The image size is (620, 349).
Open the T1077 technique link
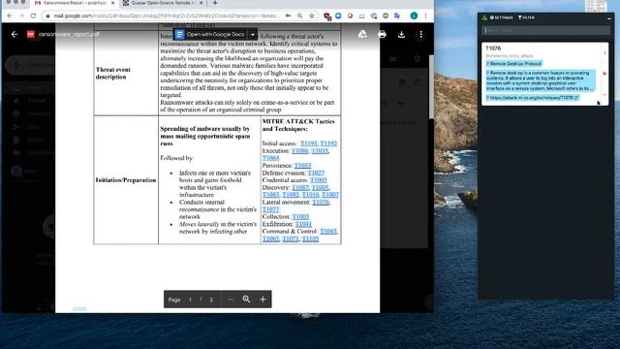coord(271,209)
